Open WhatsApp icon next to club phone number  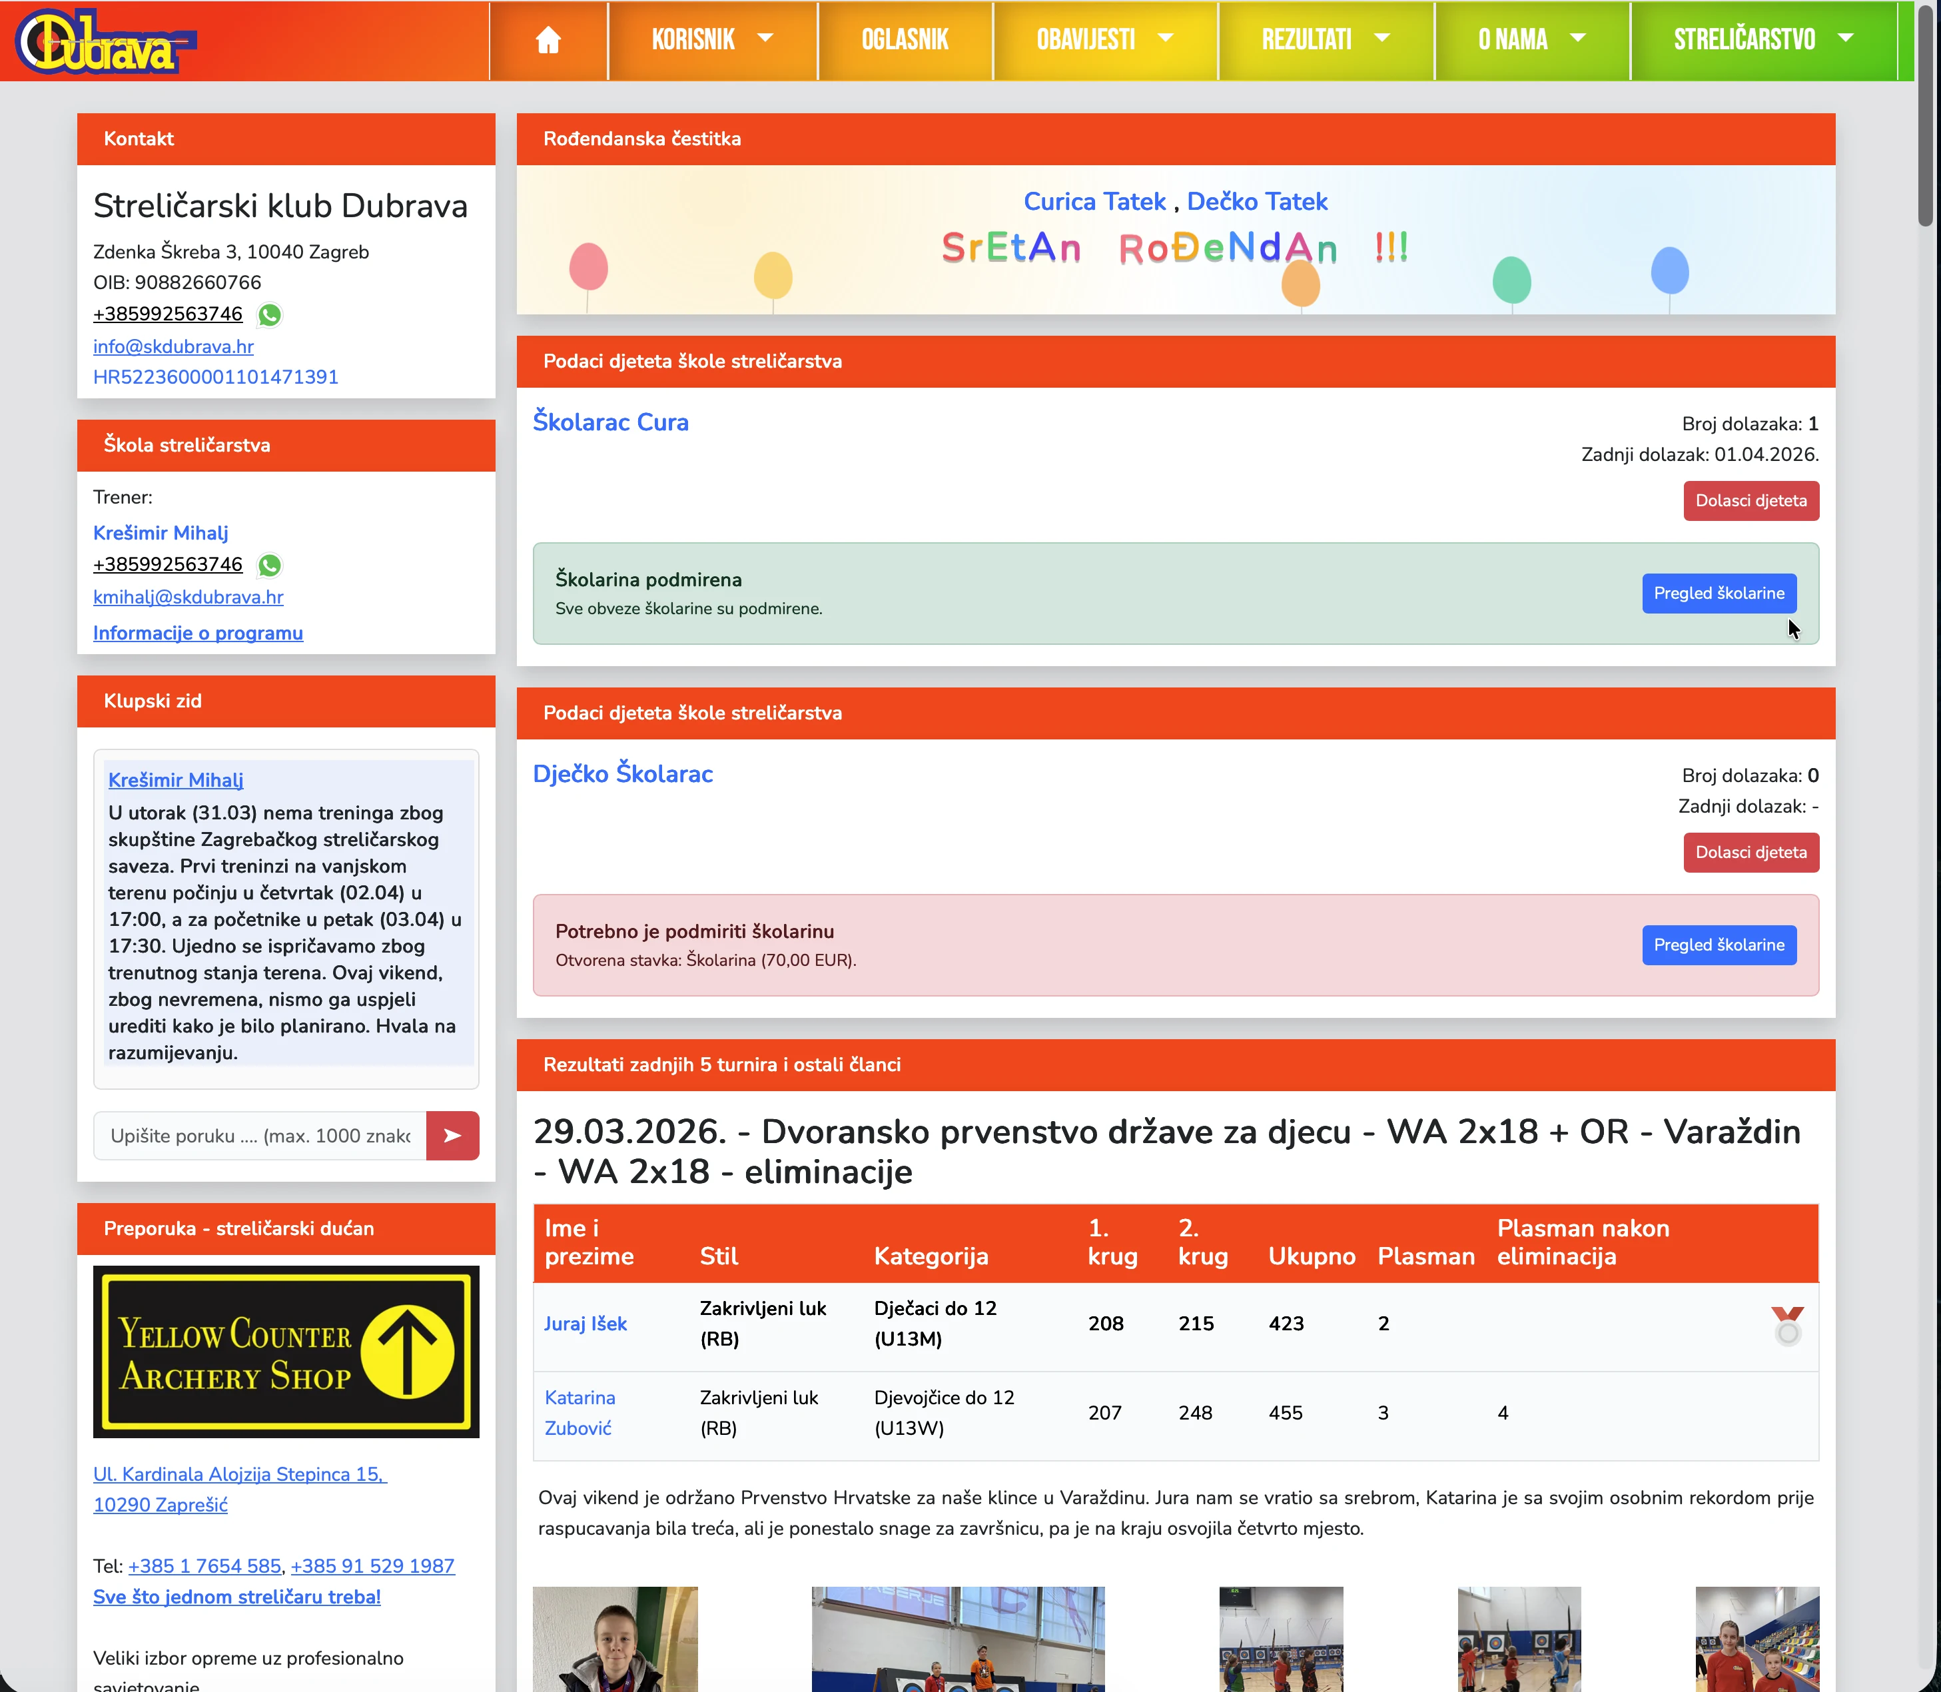(x=269, y=314)
